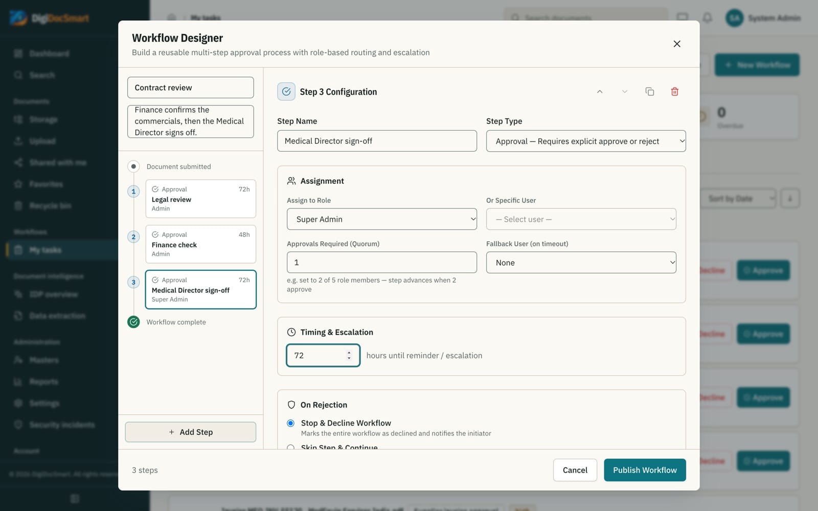Delete step 3 with the red trash icon

tap(675, 91)
